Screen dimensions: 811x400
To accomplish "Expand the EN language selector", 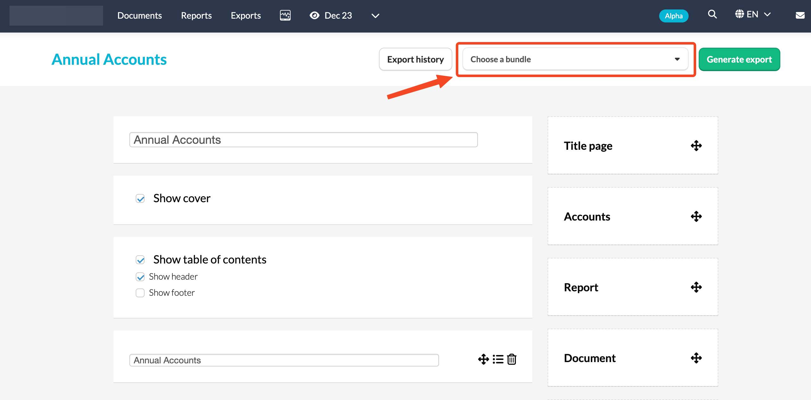I will click(752, 15).
